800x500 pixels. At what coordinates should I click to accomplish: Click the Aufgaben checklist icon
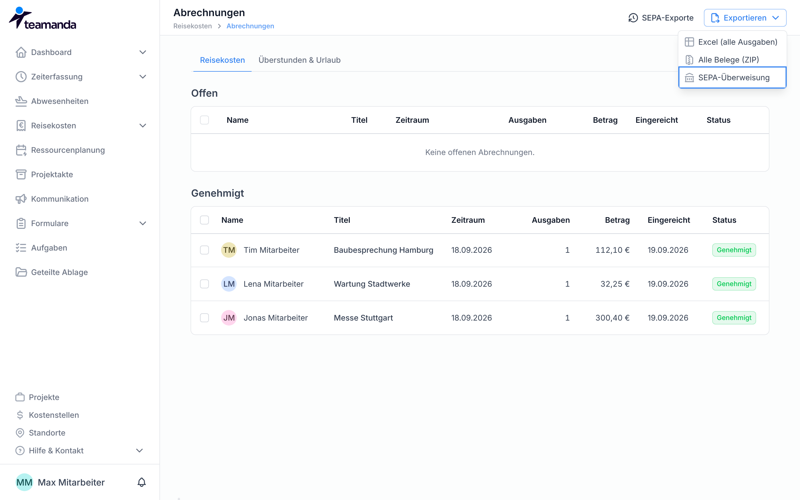click(21, 248)
